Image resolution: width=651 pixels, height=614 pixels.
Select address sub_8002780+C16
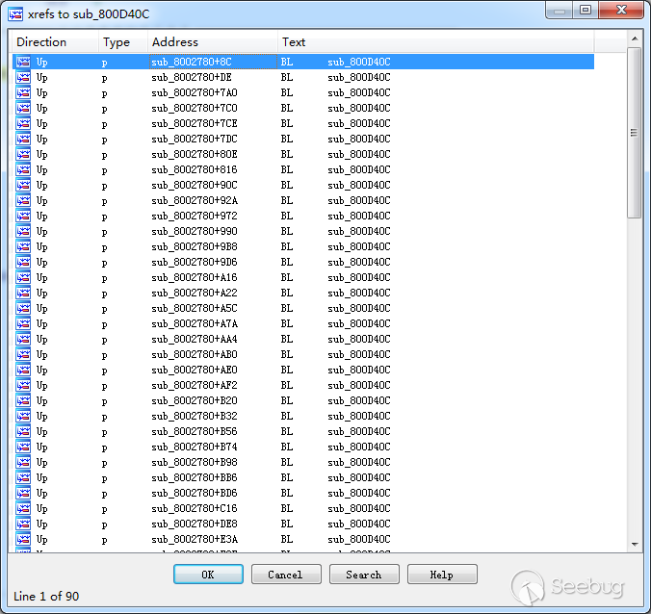pos(195,508)
